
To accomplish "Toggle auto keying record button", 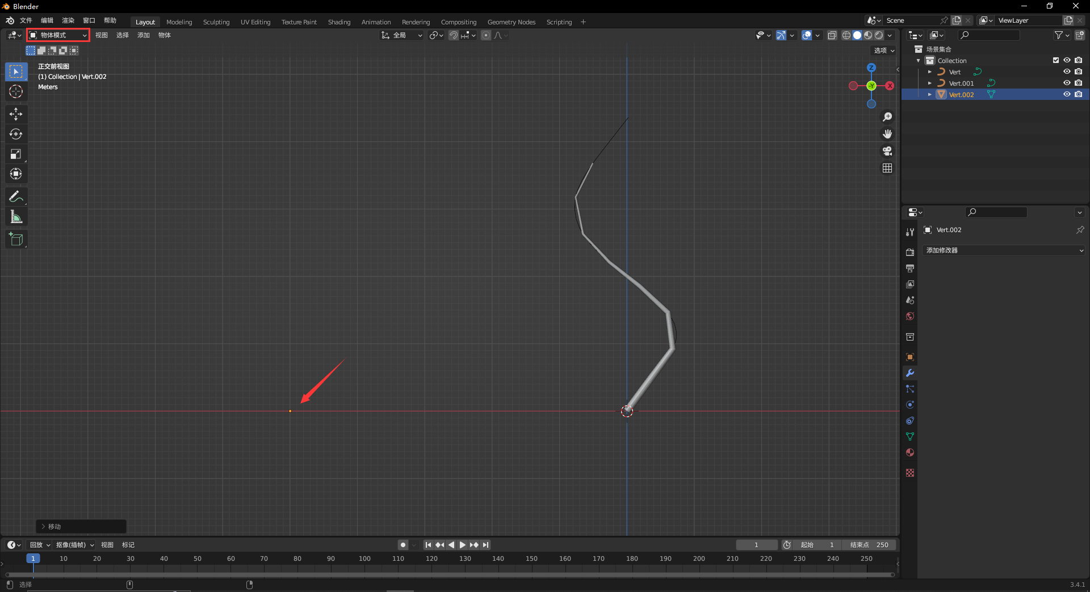I will point(403,545).
